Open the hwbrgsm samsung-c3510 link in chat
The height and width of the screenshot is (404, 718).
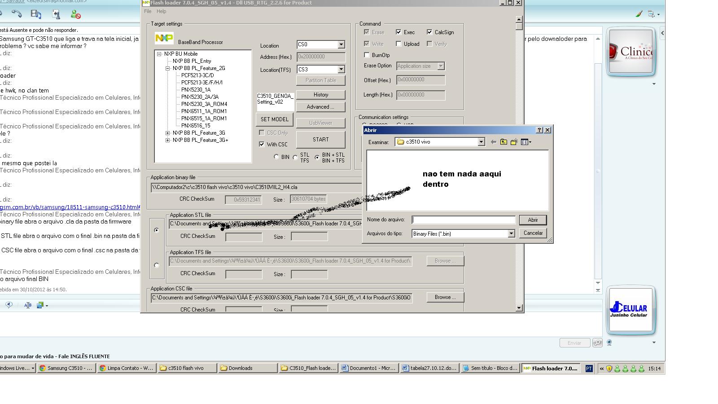[x=70, y=207]
